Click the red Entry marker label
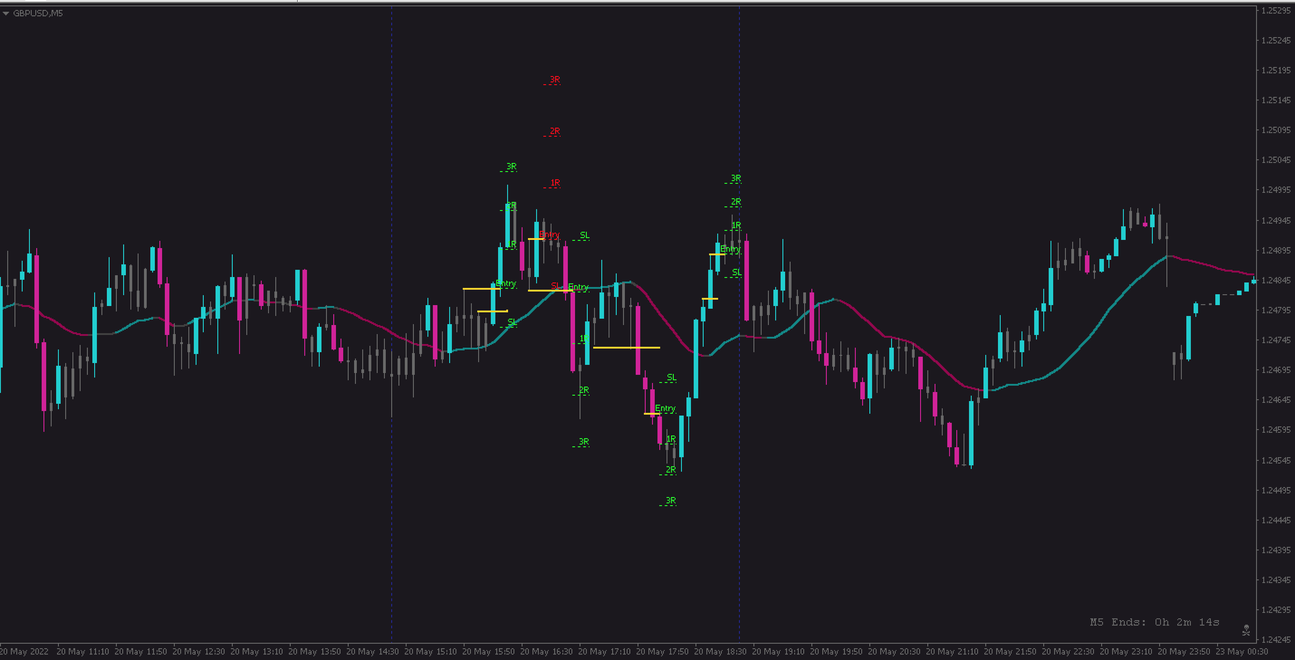This screenshot has width=1295, height=660. (x=549, y=234)
